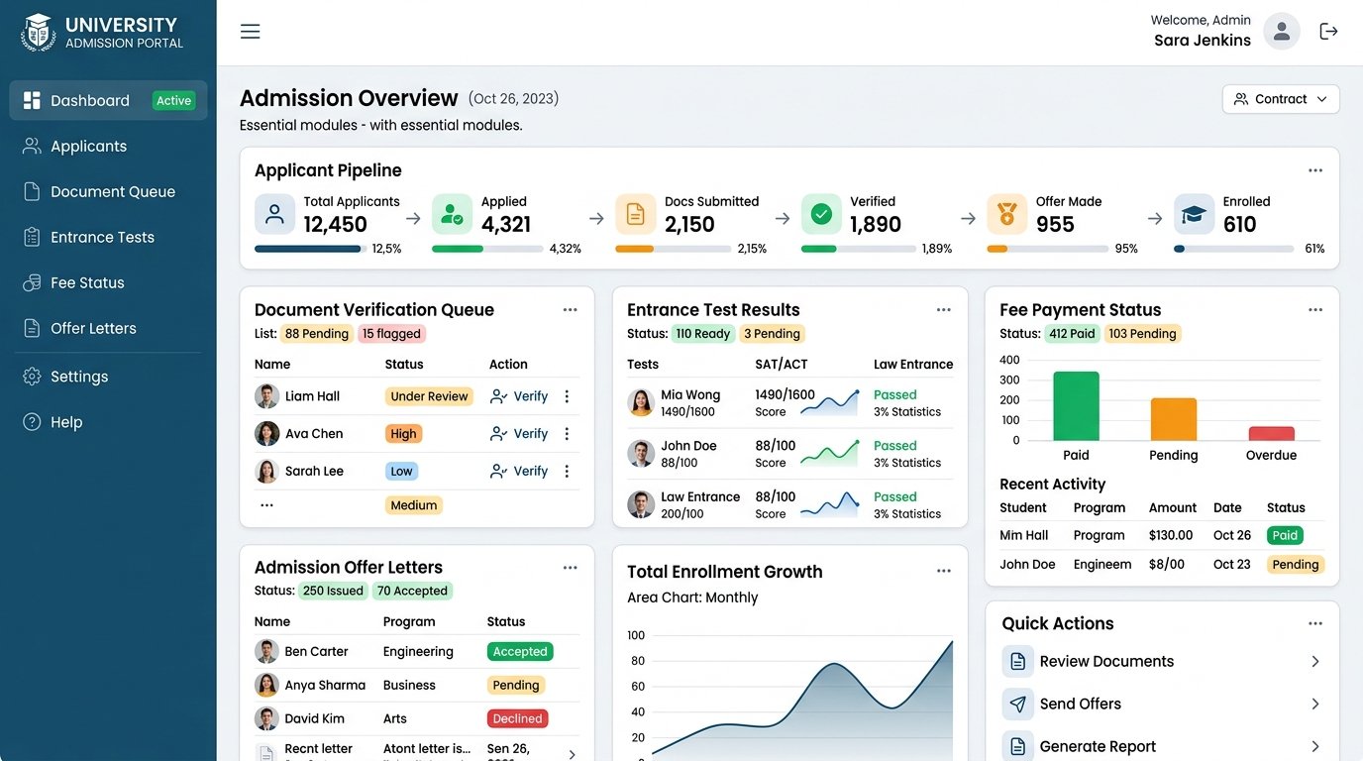Screen dimensions: 1363x761
Task: Expand Generate Report chevron arrow
Action: pos(1315,746)
